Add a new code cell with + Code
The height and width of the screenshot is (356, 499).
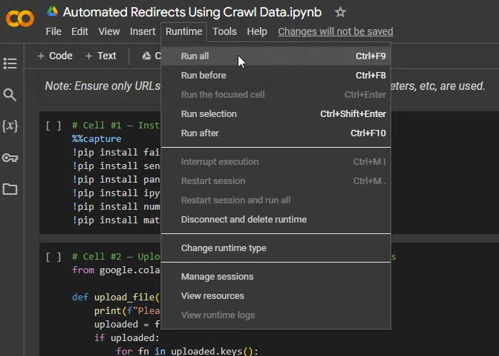click(55, 56)
